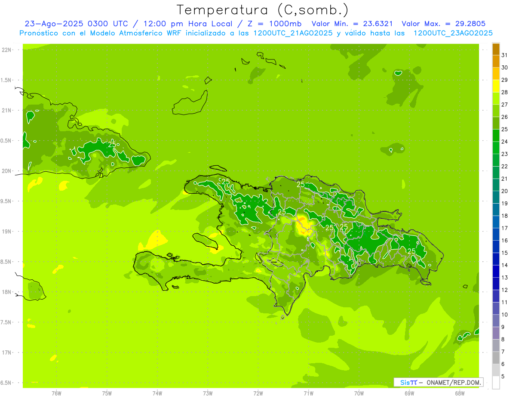Click the color bar label 10
This screenshot has height=399, width=516.
pyautogui.click(x=504, y=315)
